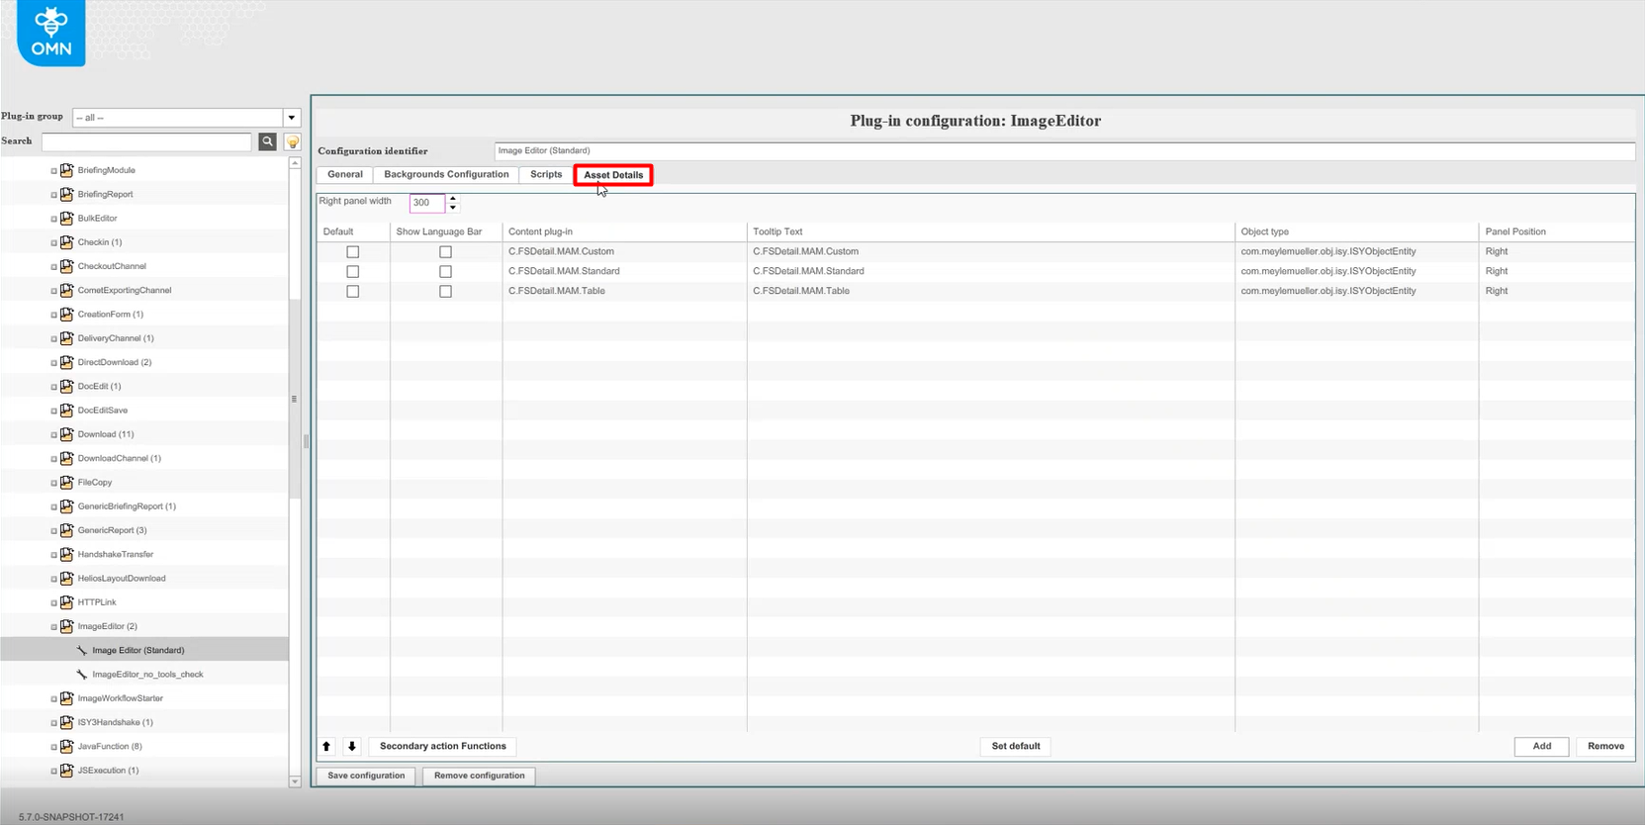1645x825 pixels.
Task: Click the Set default button
Action: tap(1016, 746)
